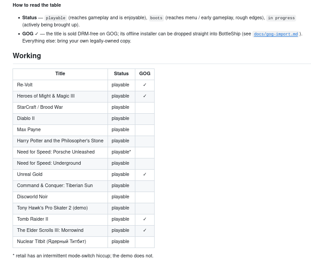The height and width of the screenshot is (265, 311).
Task: Click the Title column header
Action: (x=60, y=74)
